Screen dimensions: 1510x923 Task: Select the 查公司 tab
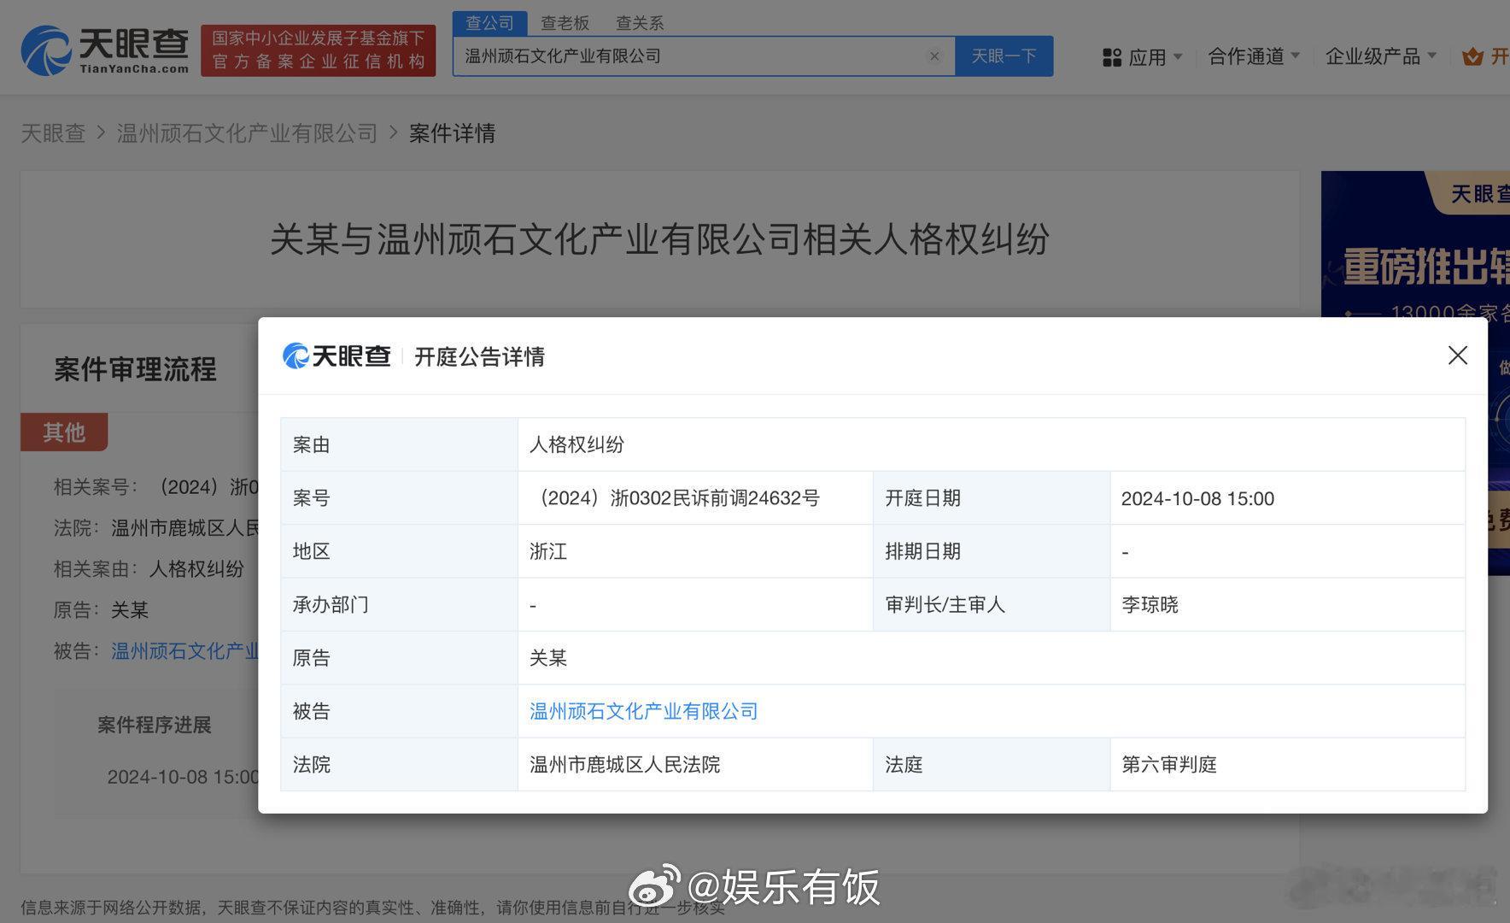tap(490, 23)
